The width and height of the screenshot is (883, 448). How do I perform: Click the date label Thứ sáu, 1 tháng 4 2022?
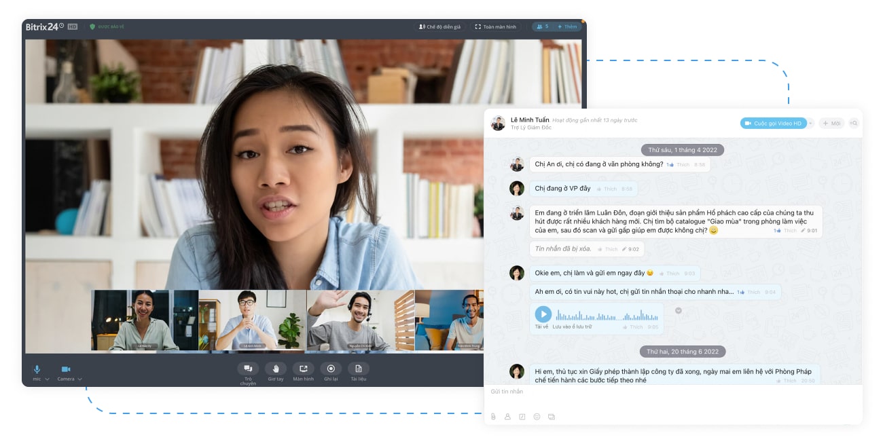(683, 149)
